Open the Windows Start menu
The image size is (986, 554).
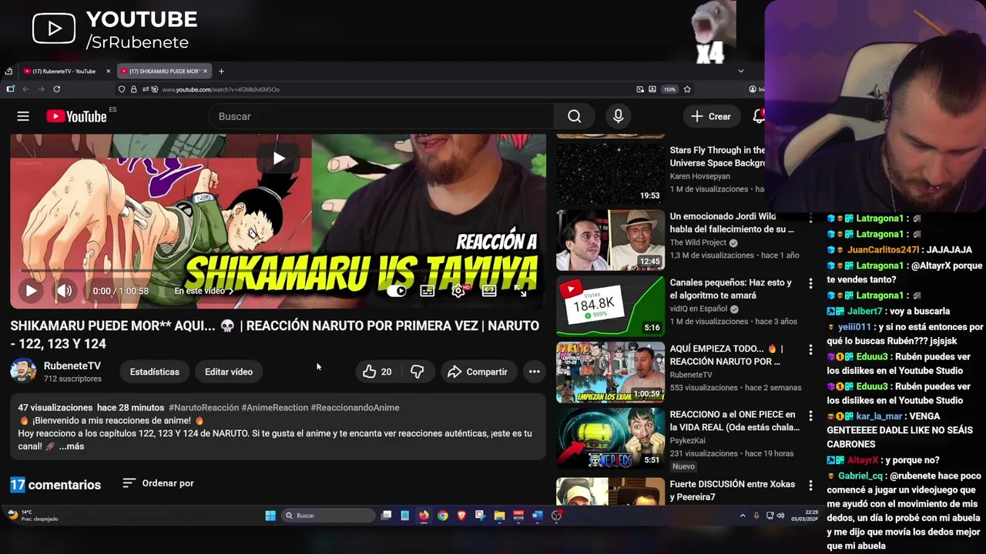[270, 516]
